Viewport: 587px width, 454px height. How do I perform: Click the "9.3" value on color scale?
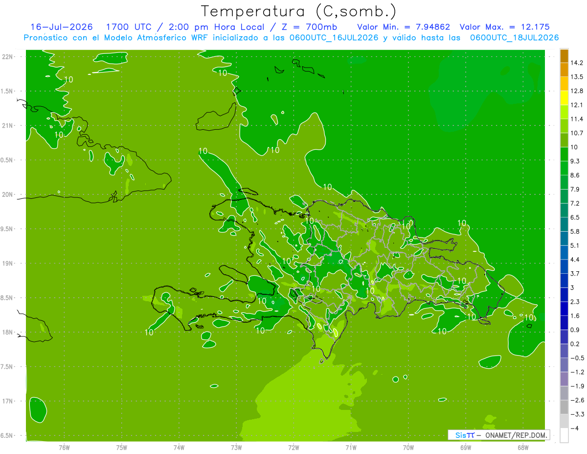[575, 161]
